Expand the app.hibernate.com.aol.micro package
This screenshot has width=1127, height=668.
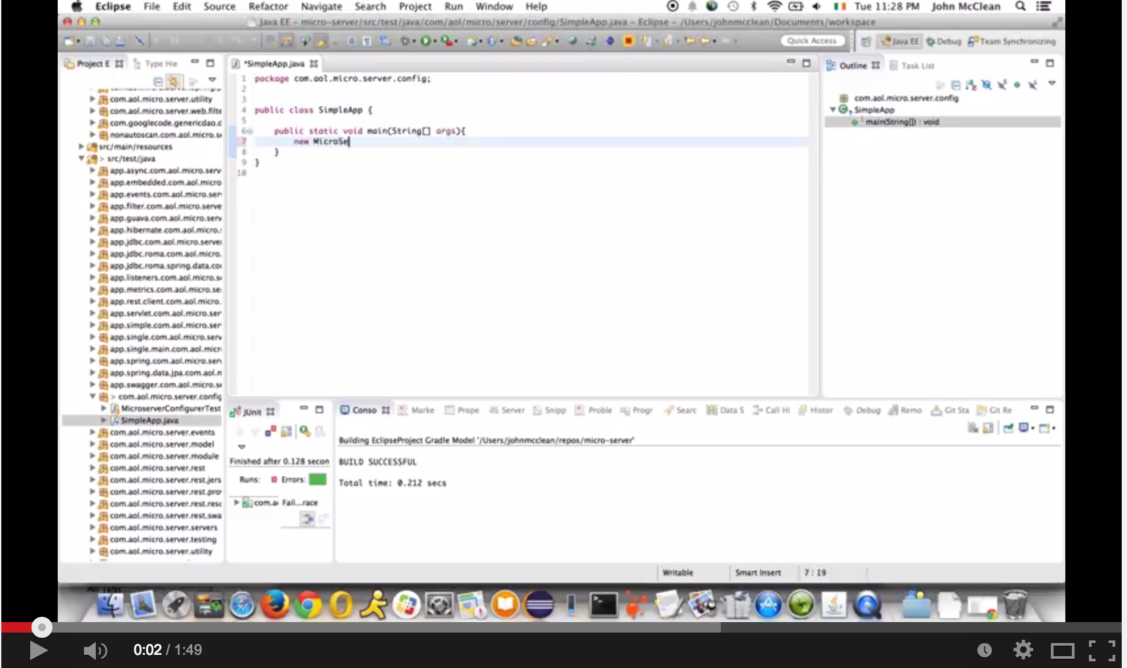coord(92,230)
